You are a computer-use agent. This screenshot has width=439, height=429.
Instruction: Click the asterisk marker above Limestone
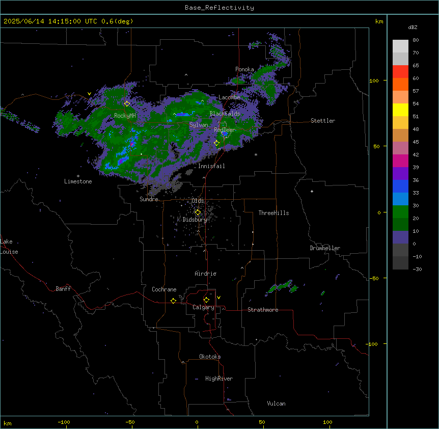[x=78, y=176]
